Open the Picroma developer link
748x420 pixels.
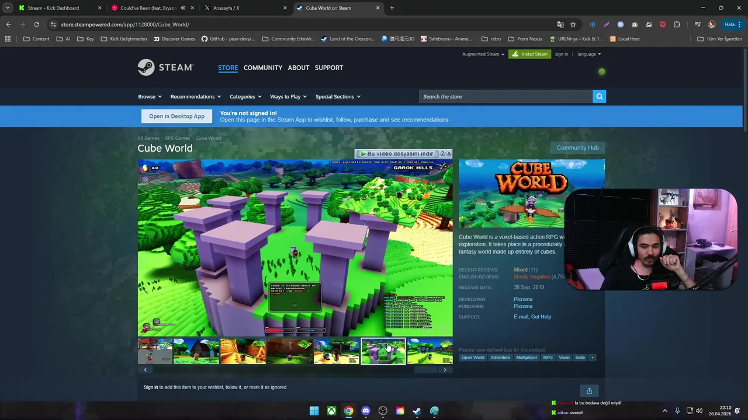(523, 299)
